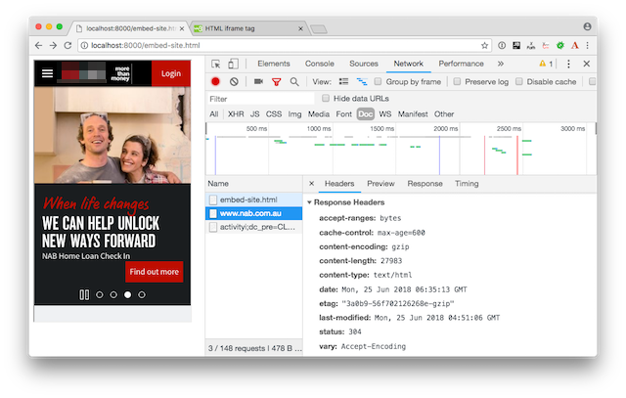
Task: Toggle the red filter funnel icon
Action: (x=276, y=82)
